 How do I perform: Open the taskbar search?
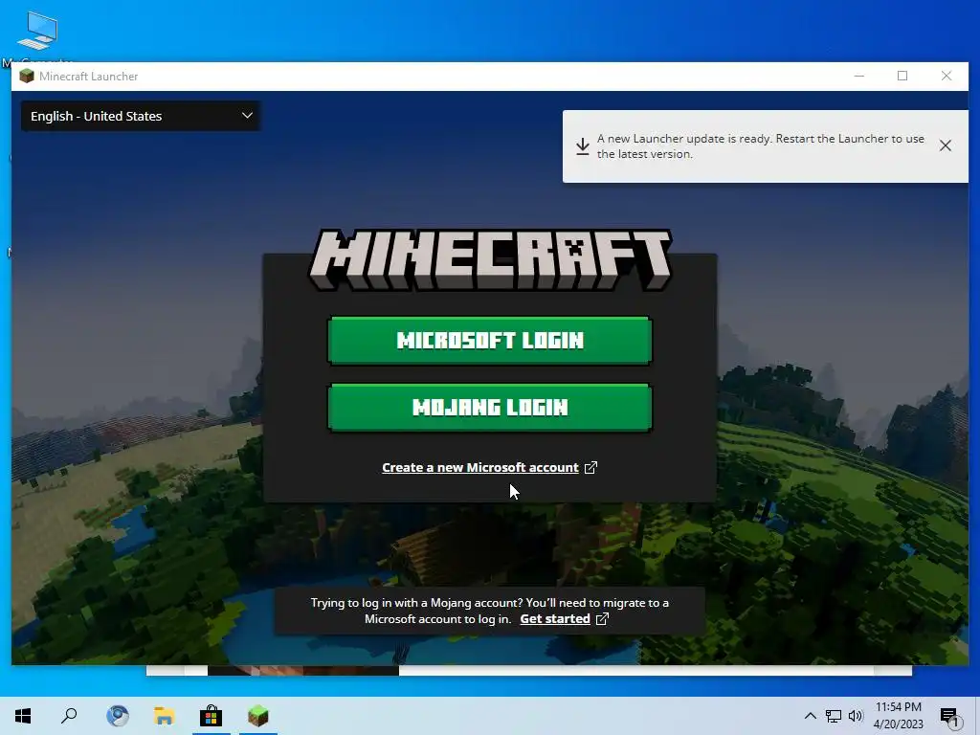(x=69, y=716)
